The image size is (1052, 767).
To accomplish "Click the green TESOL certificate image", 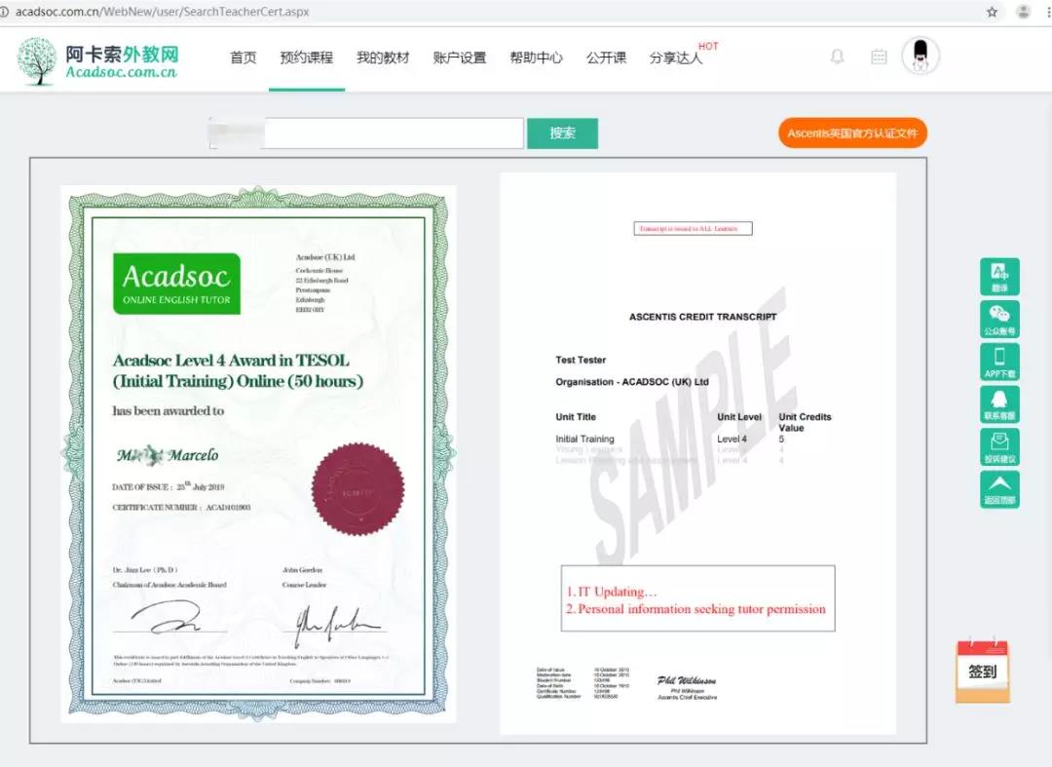I will pos(258,453).
